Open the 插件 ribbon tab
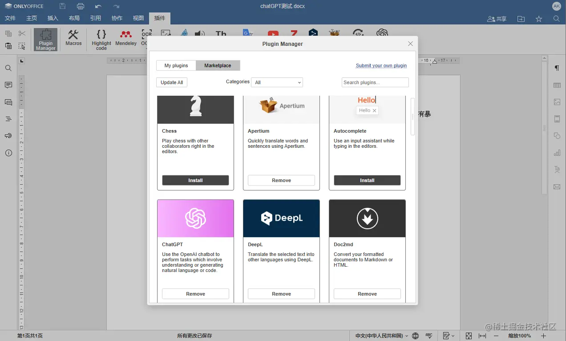 [x=159, y=18]
